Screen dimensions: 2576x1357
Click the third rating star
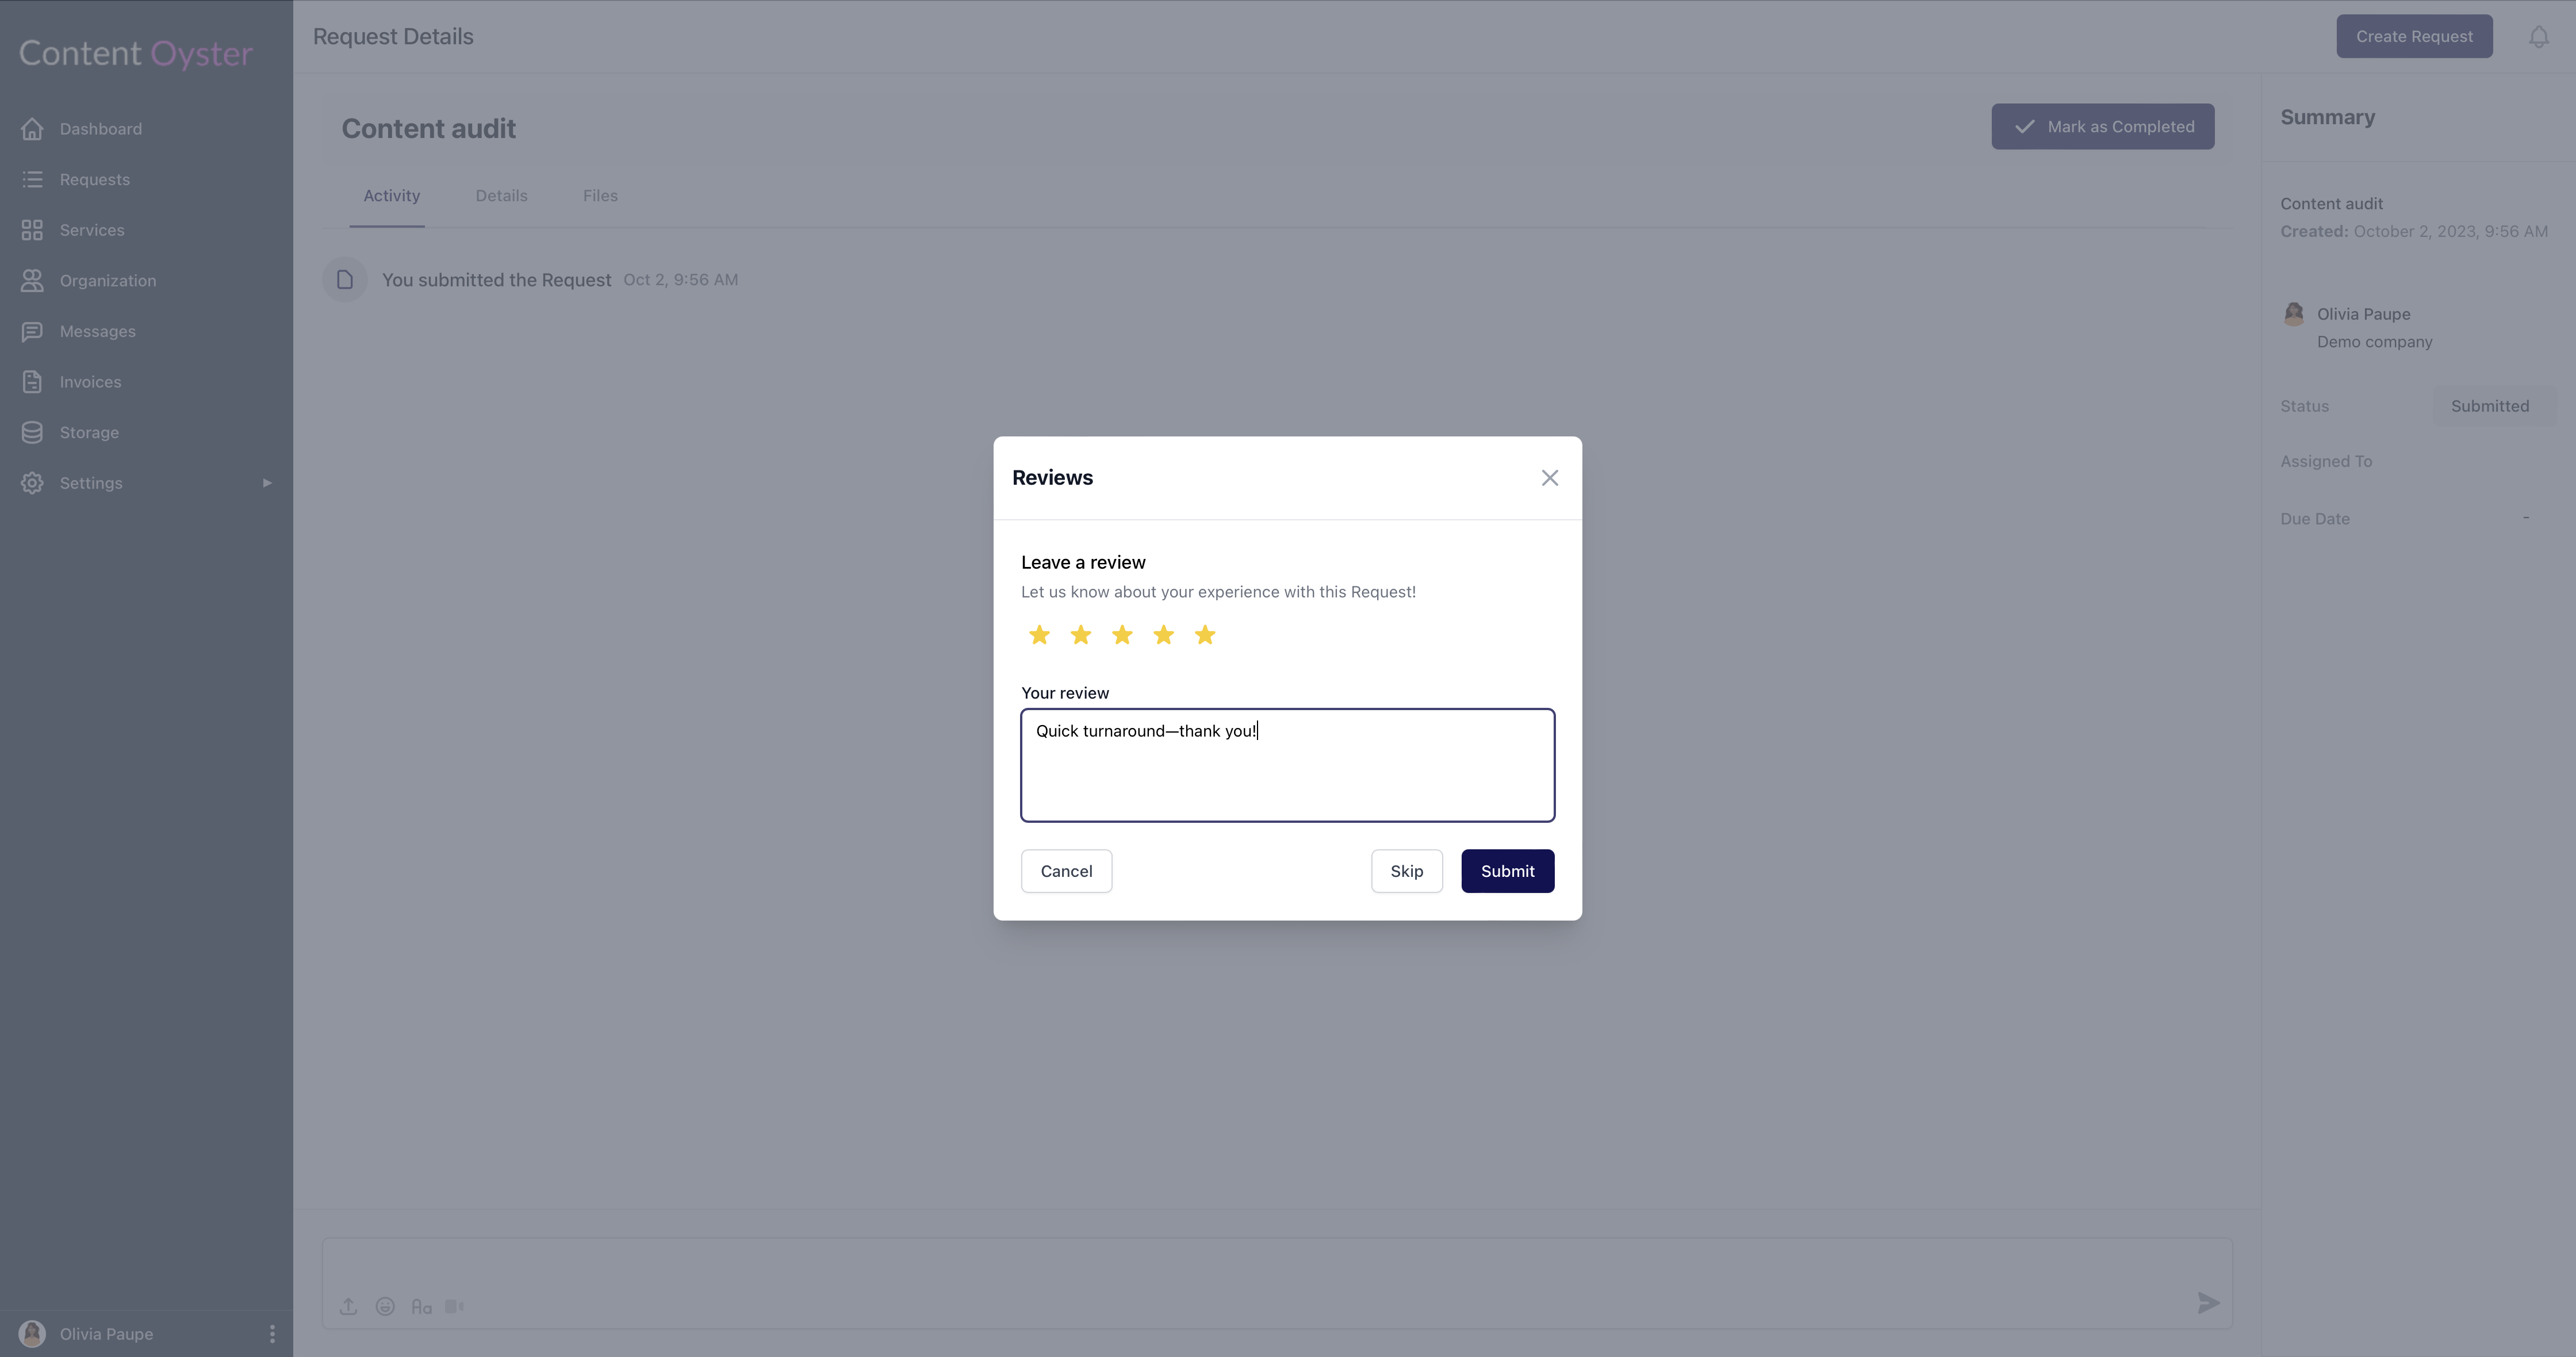pyautogui.click(x=1122, y=635)
